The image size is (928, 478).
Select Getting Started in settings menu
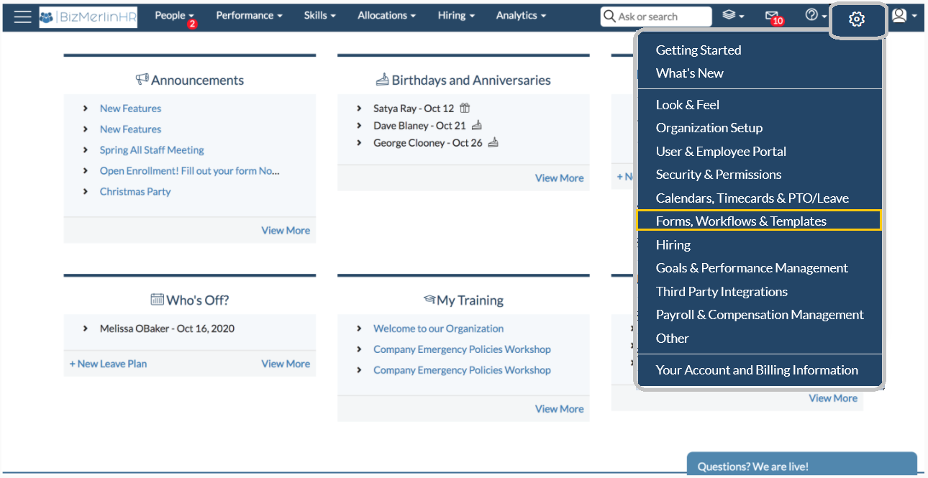tap(699, 50)
